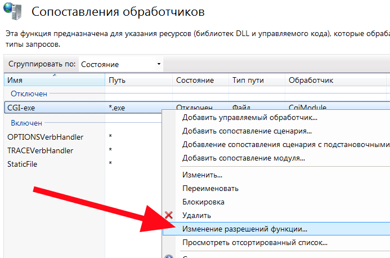Open the Сгруппировать по dropdown
The width and height of the screenshot is (390, 258).
click(x=120, y=64)
